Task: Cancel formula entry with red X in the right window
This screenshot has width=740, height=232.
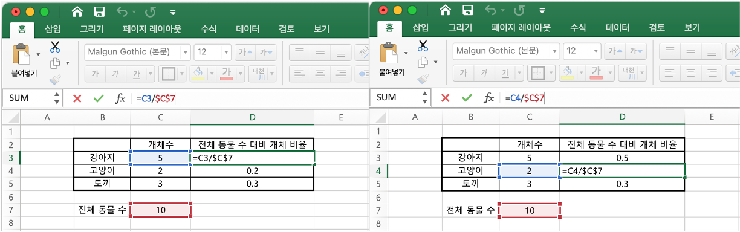Action: click(445, 97)
